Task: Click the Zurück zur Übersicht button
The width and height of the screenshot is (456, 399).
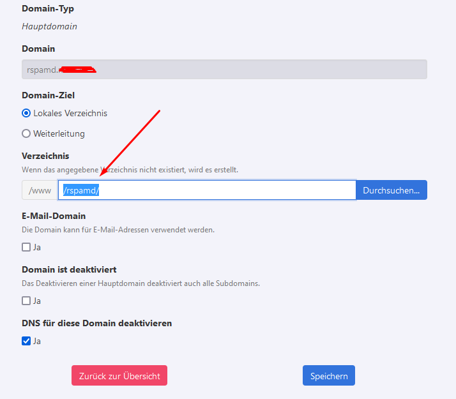Action: tap(119, 375)
